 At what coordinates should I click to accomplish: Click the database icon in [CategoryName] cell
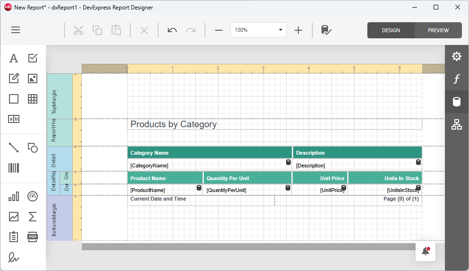pos(288,162)
